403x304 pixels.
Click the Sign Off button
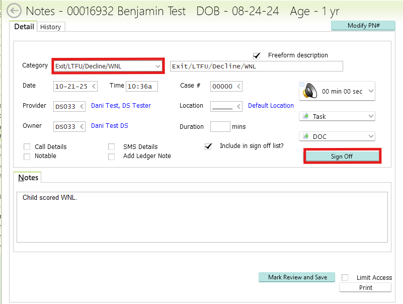pyautogui.click(x=342, y=157)
